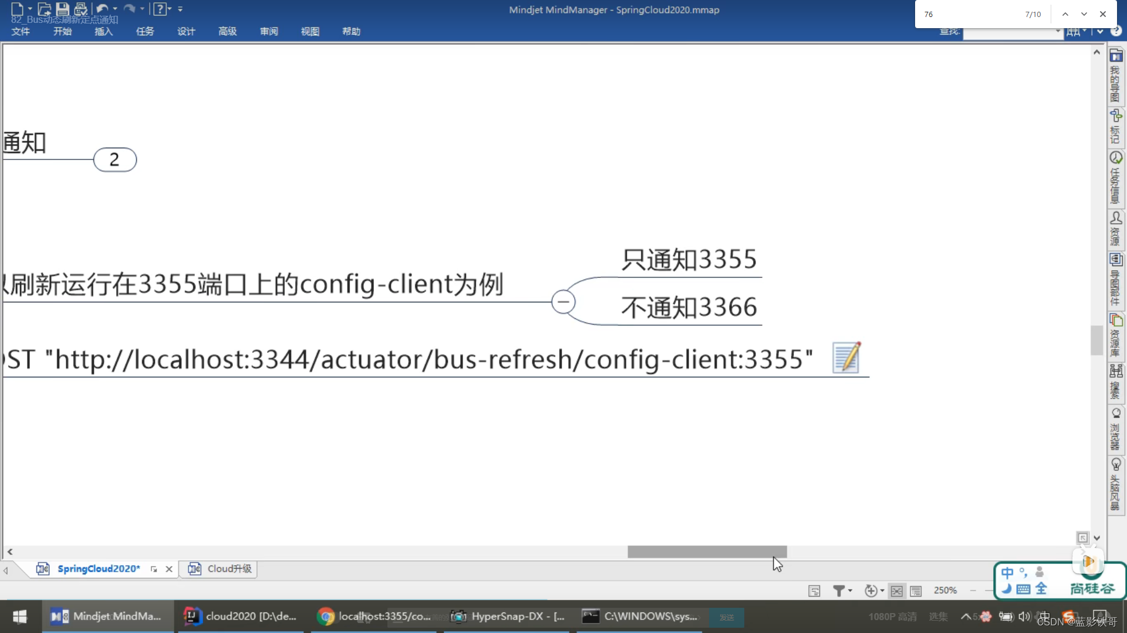Click the quick toolbar help icon

click(159, 9)
